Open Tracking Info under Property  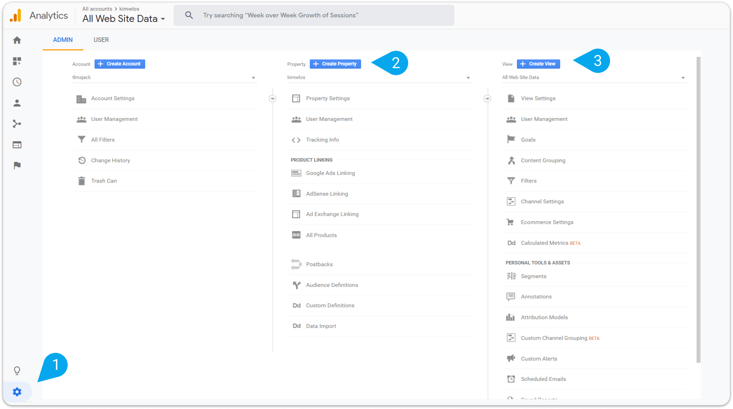(x=322, y=140)
